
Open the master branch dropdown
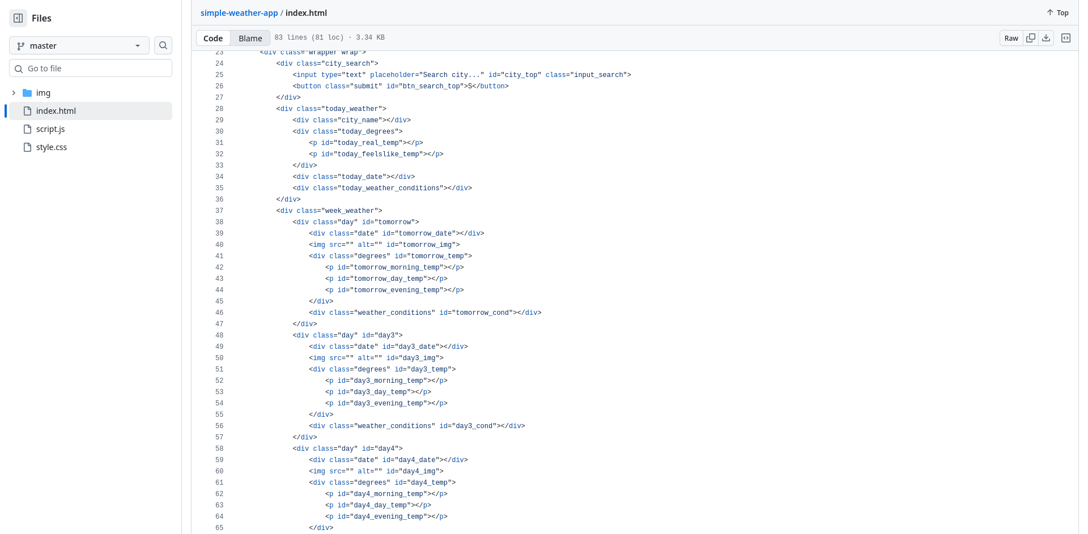[79, 45]
